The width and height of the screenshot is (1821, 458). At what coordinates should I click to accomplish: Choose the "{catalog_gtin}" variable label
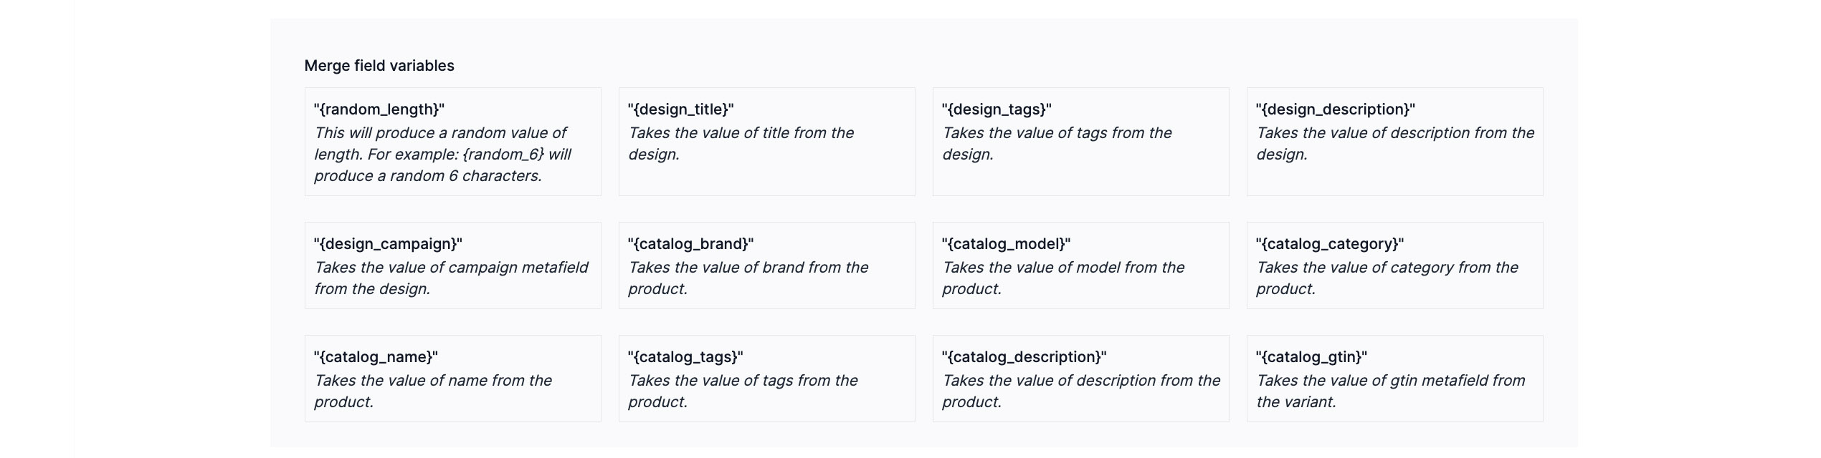pos(1311,357)
